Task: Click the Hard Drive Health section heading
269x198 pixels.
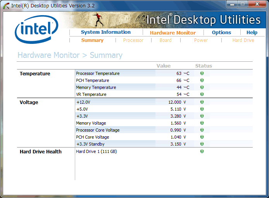Action: [x=40, y=151]
